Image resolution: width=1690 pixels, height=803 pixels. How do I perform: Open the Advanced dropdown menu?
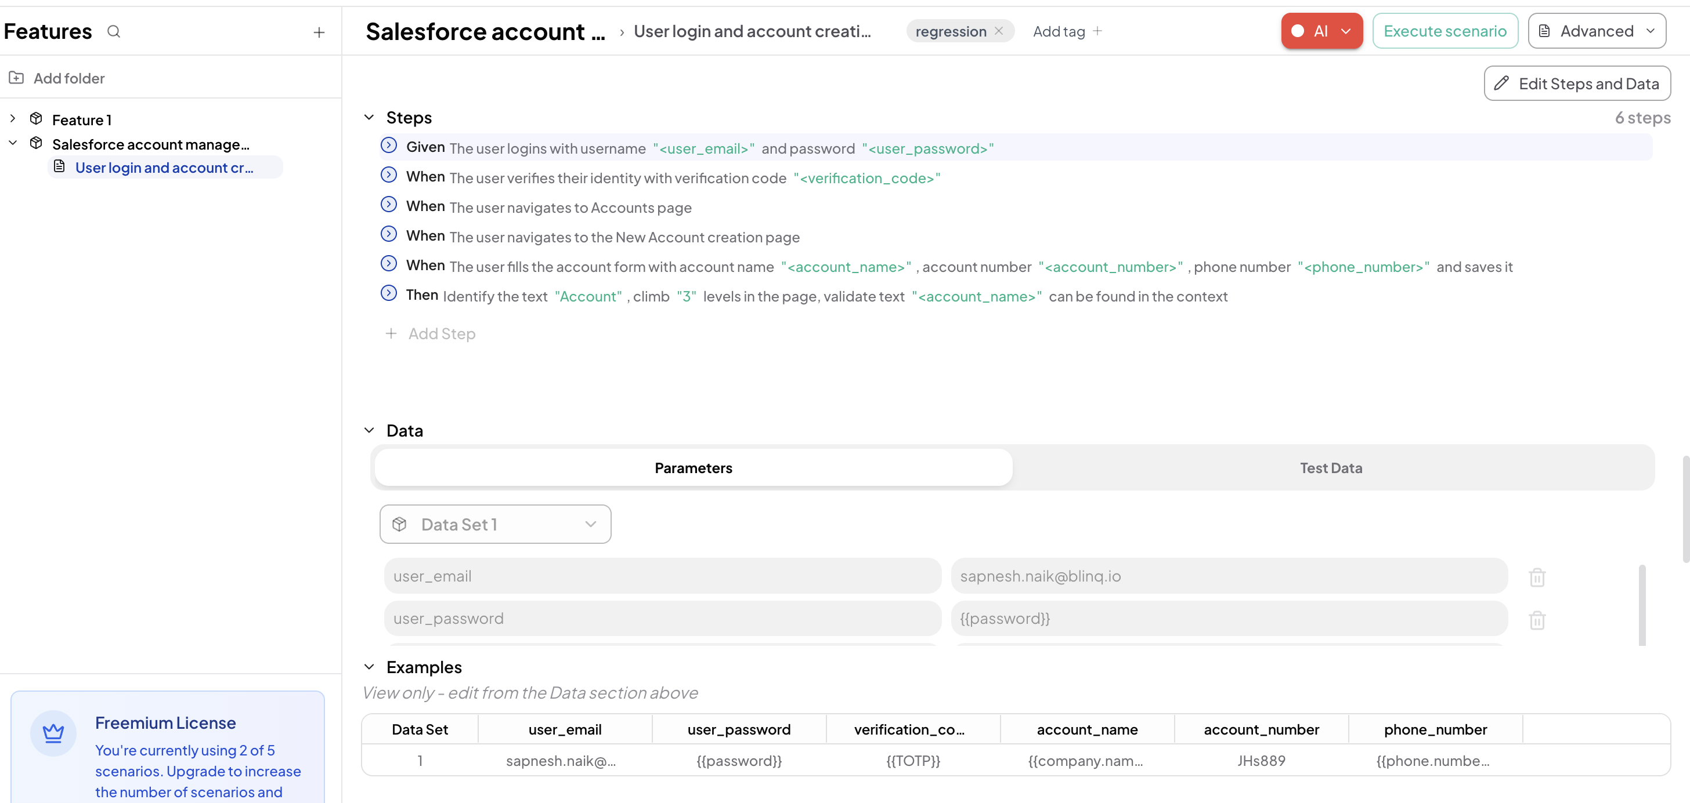(x=1596, y=31)
